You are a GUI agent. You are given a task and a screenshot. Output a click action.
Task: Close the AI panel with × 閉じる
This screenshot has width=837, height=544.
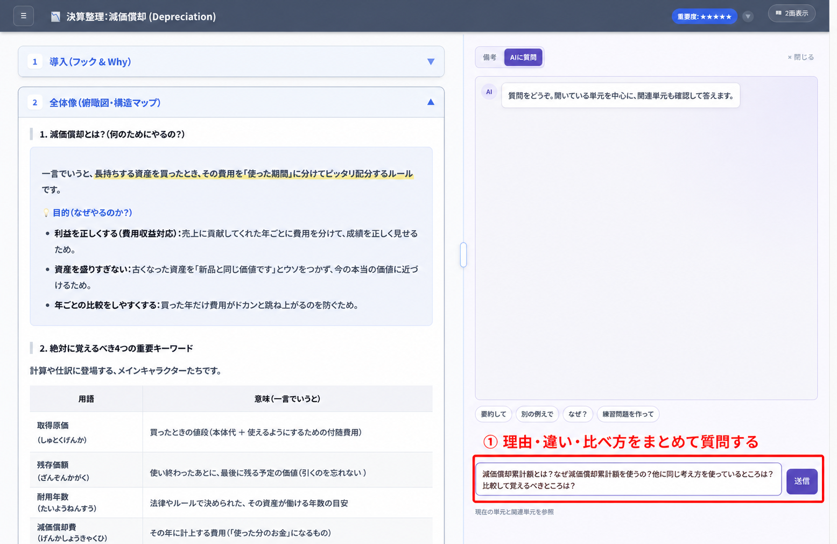(x=801, y=57)
